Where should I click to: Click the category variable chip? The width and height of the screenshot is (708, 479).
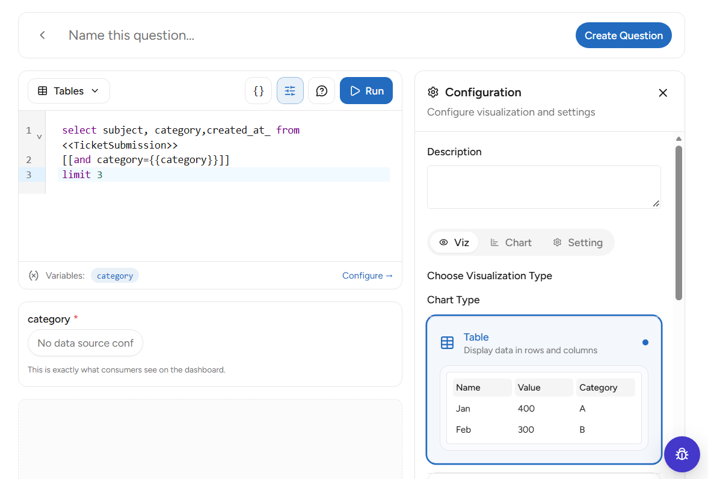(115, 276)
